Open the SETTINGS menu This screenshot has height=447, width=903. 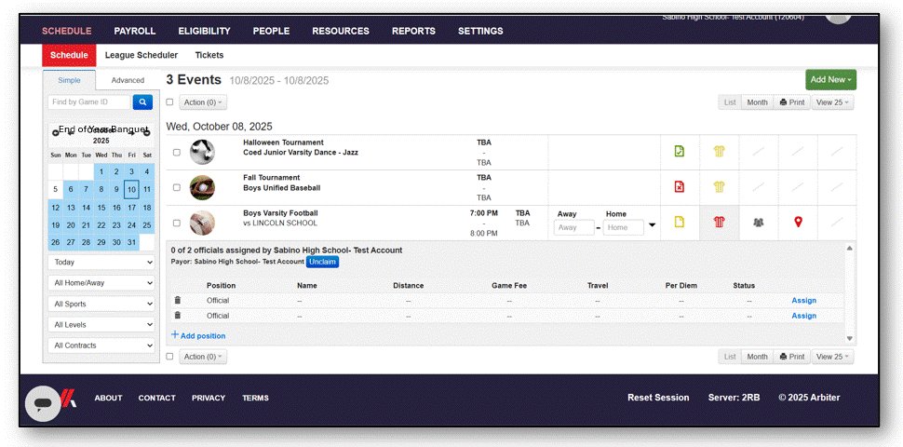click(480, 31)
